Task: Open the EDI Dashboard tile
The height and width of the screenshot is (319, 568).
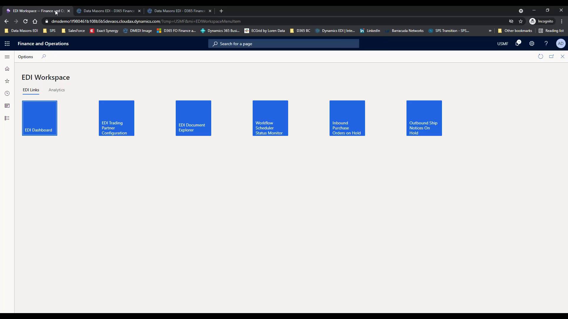Action: coord(40,118)
